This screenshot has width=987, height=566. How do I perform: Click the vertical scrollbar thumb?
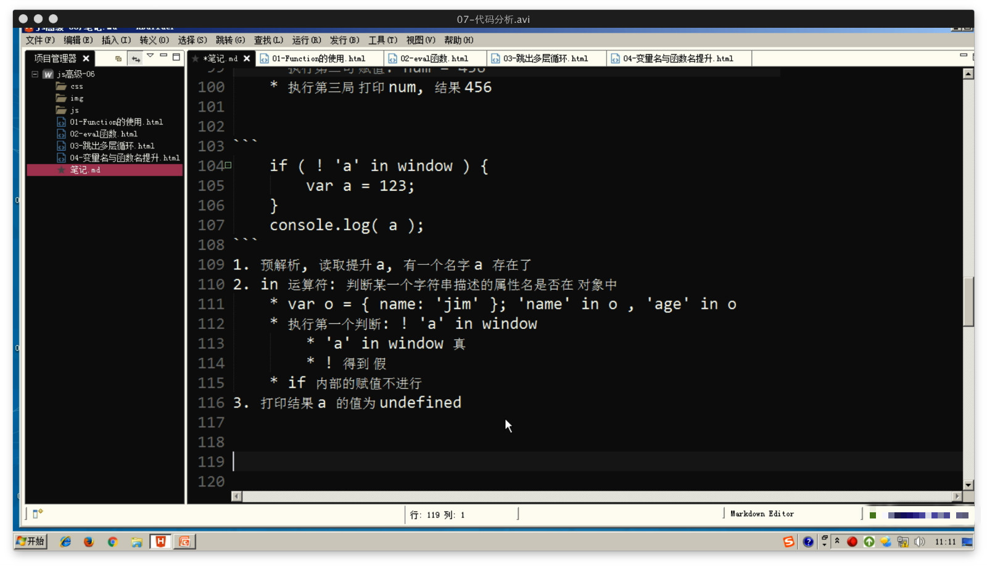968,302
